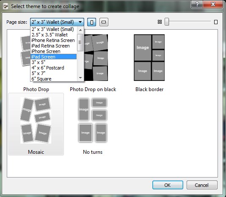Click the dialog's title bar app icon
The width and height of the screenshot is (226, 197).
coord(6,6)
